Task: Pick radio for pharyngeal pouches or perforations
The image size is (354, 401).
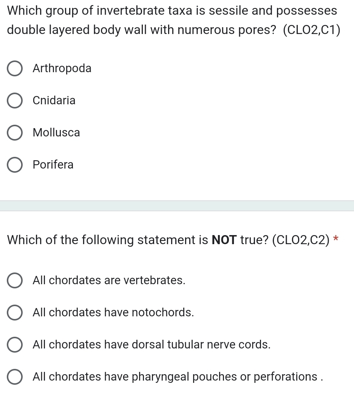Action: click(15, 377)
